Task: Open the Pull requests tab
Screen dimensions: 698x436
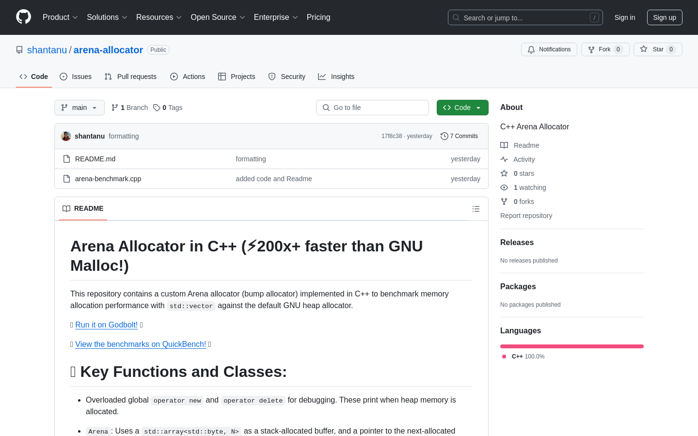Action: (x=130, y=77)
